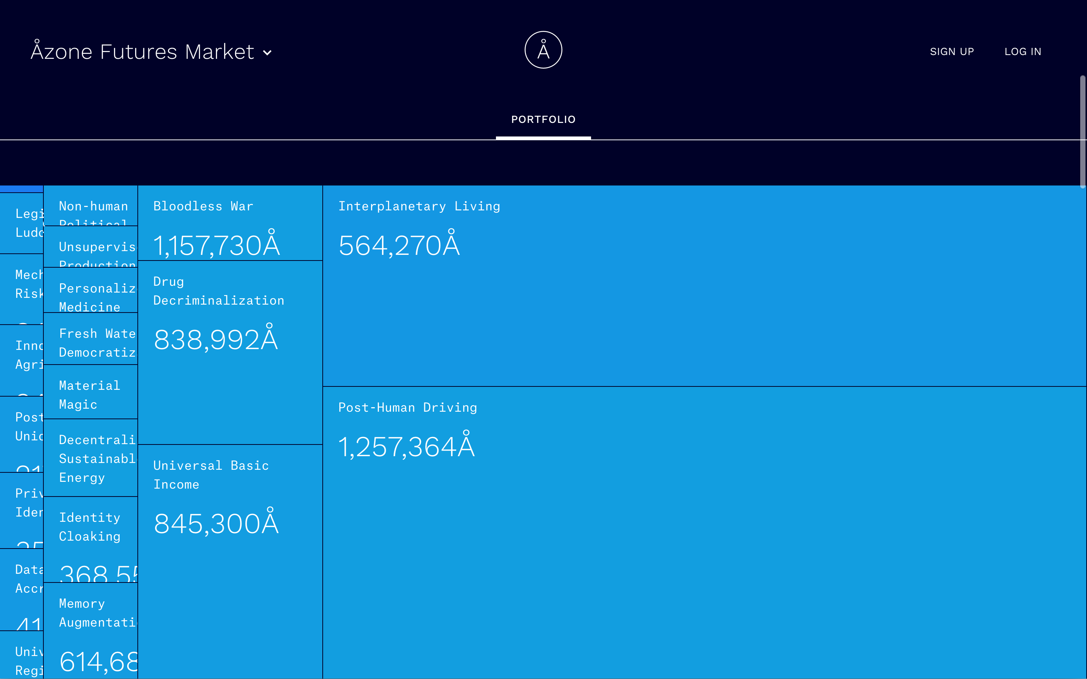Open the Post-Human Driving tile
Viewport: 1087px width, 679px height.
[x=704, y=532]
